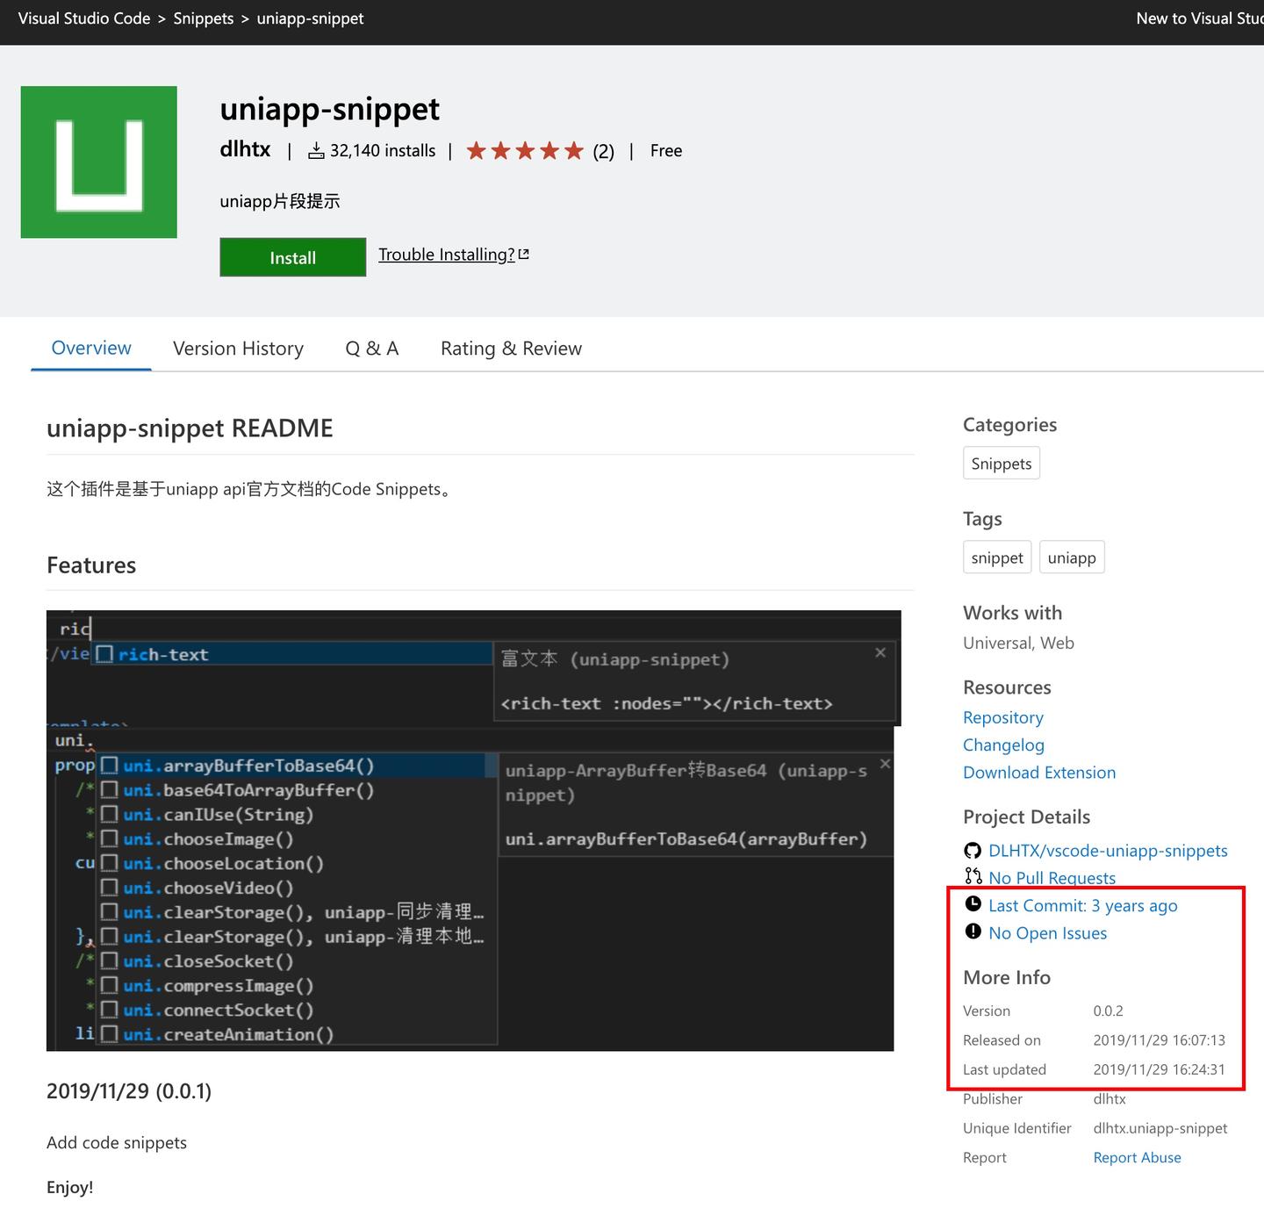Click the green uniapp-snippet extension logo
1264x1223 pixels.
point(98,162)
